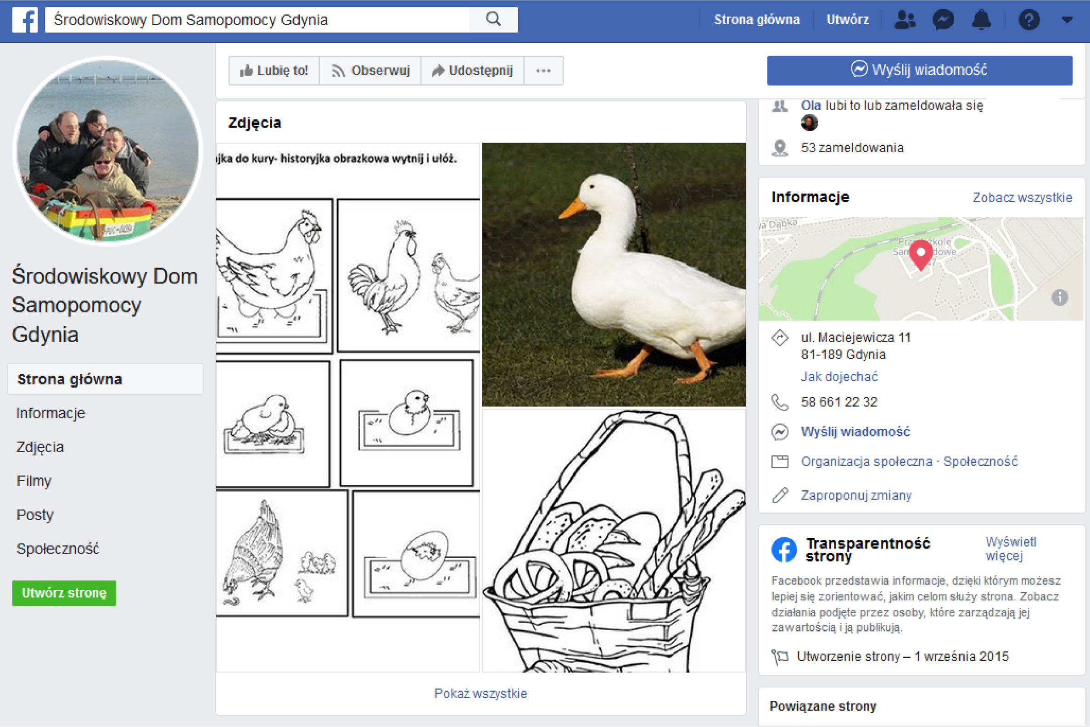This screenshot has height=727, width=1090.
Task: Open account dropdown arrow in top bar
Action: [x=1067, y=20]
